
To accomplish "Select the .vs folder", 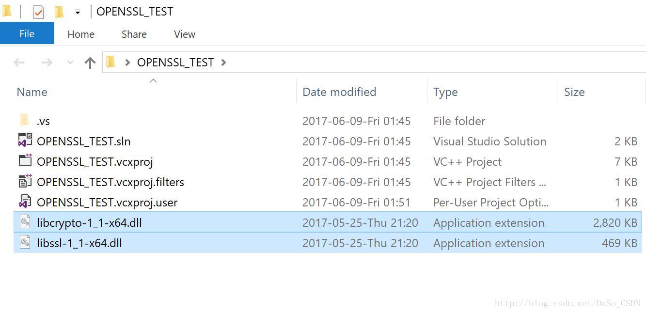I will (x=328, y=121).
